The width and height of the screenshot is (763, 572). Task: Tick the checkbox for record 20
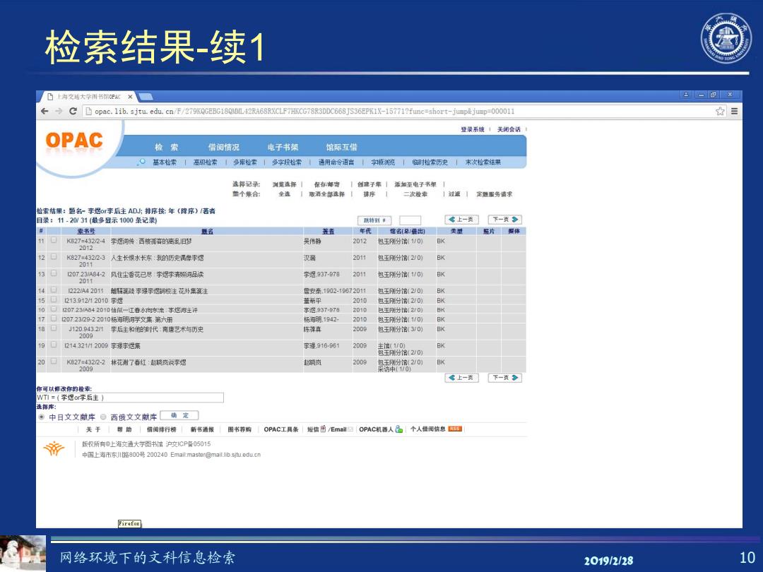[54, 362]
